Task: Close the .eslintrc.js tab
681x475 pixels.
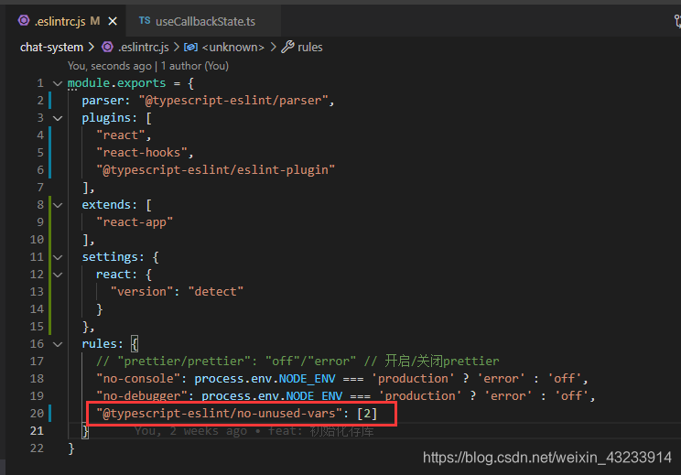Action: 113,21
